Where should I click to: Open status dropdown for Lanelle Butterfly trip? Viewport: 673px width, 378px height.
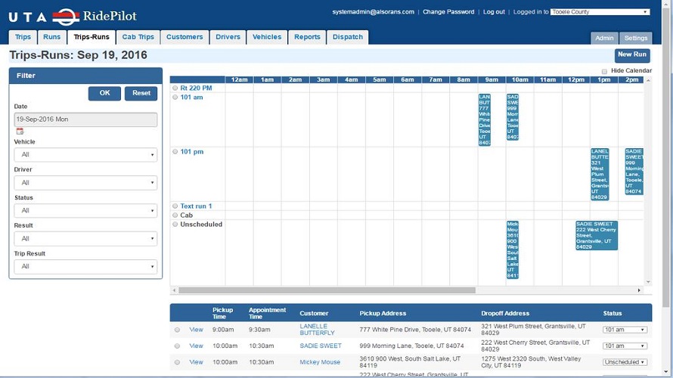coord(625,330)
